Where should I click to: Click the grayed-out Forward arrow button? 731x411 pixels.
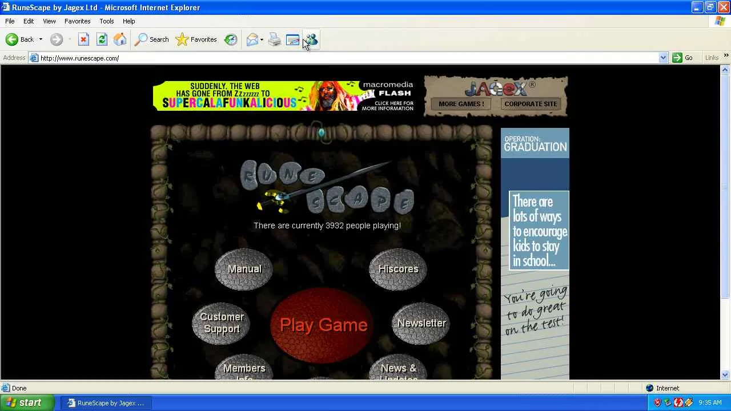[x=56, y=39]
